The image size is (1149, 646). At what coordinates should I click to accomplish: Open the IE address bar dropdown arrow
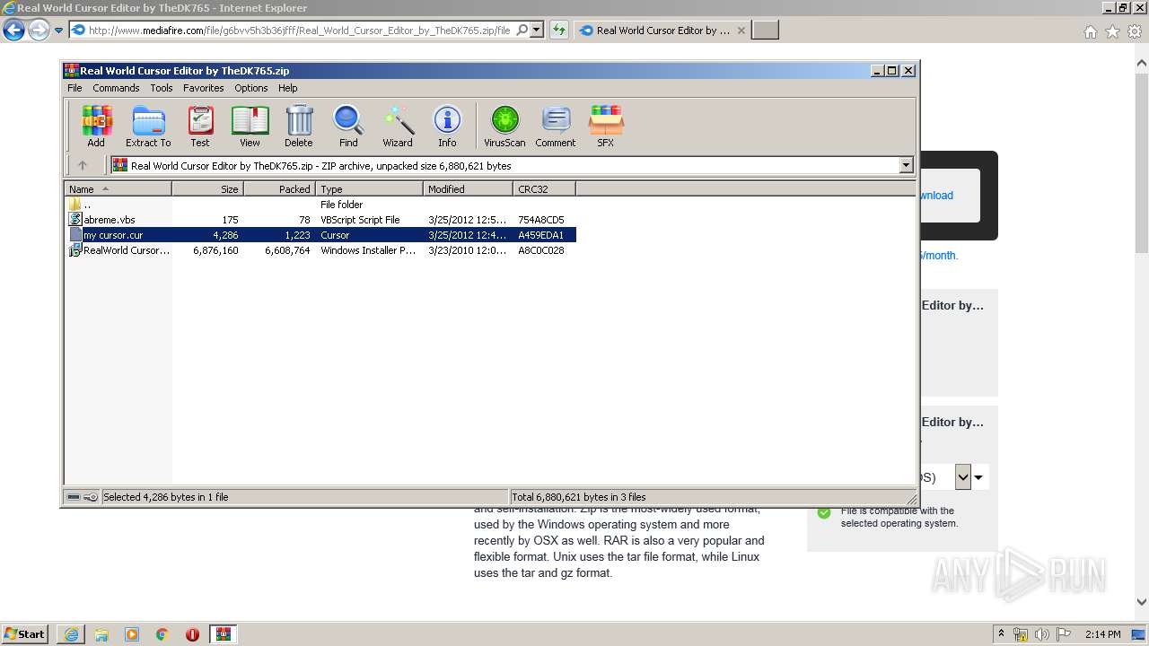537,30
